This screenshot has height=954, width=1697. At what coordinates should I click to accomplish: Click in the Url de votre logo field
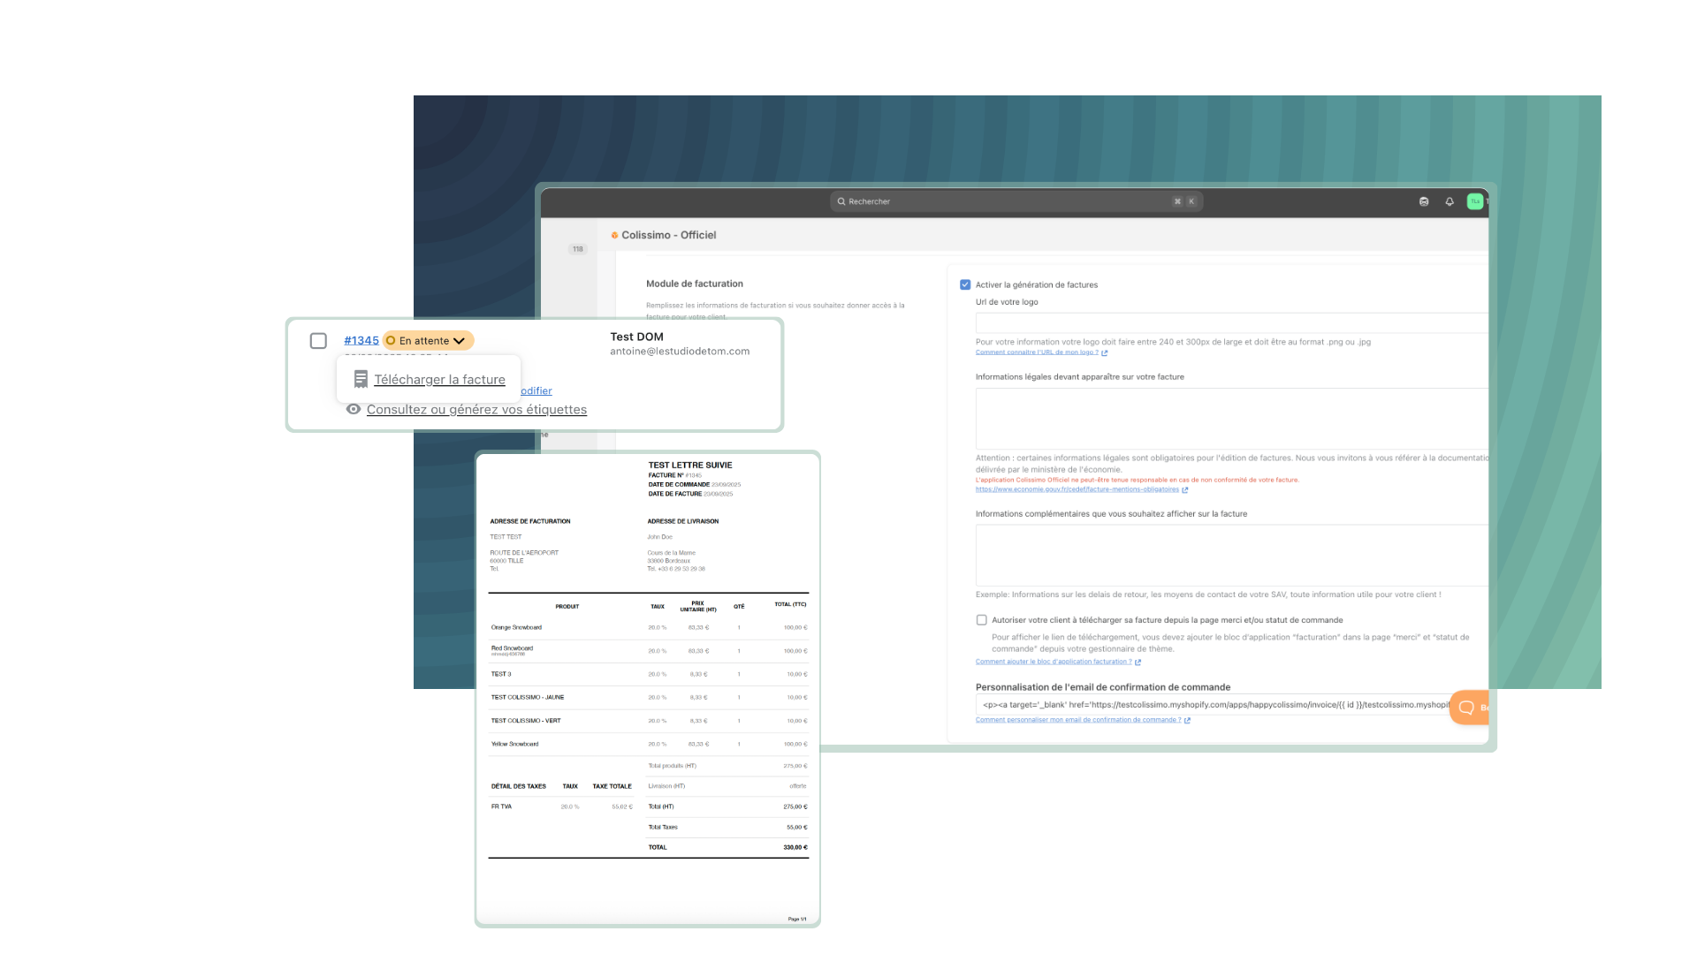(1229, 322)
